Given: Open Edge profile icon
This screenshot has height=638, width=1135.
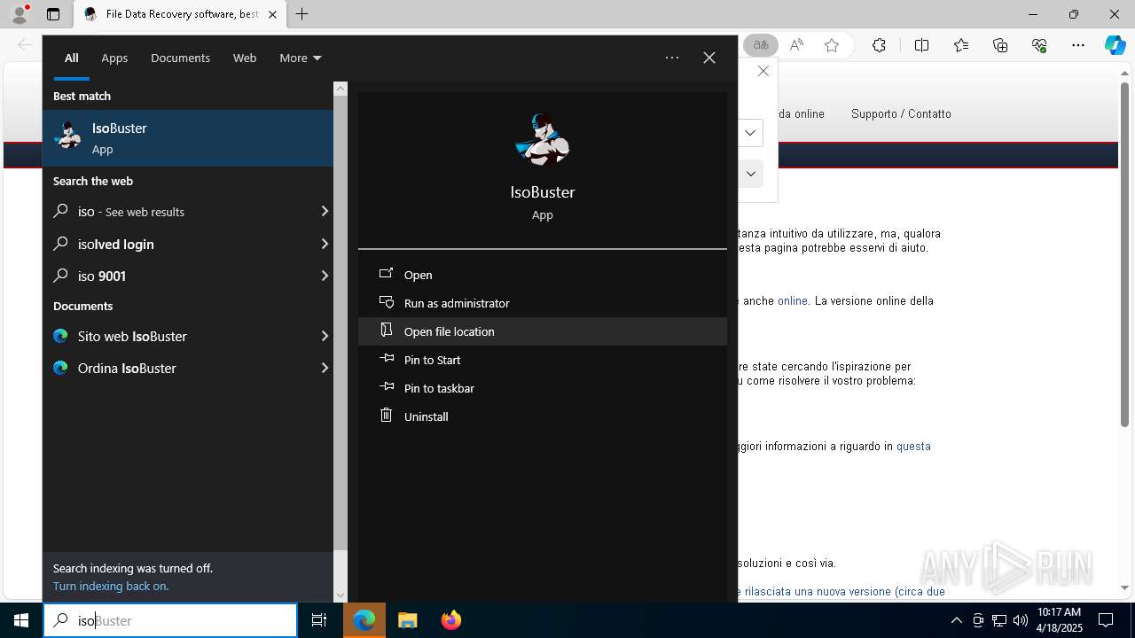Looking at the screenshot, I should (20, 14).
